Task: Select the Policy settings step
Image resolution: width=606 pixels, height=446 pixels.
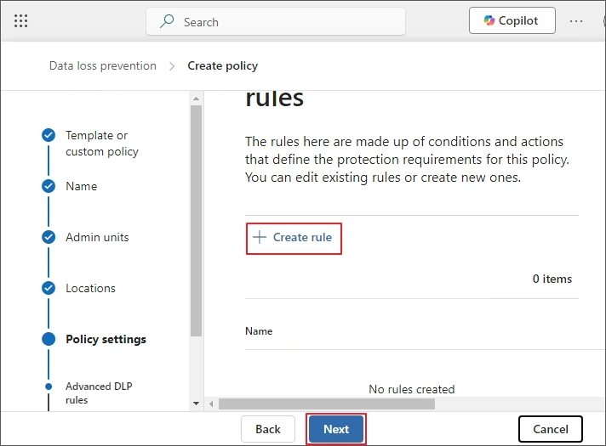Action: pyautogui.click(x=106, y=339)
